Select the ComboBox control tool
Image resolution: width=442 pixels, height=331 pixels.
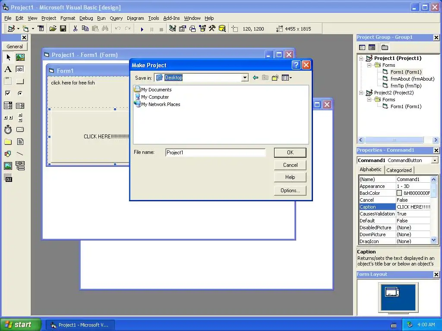8,106
